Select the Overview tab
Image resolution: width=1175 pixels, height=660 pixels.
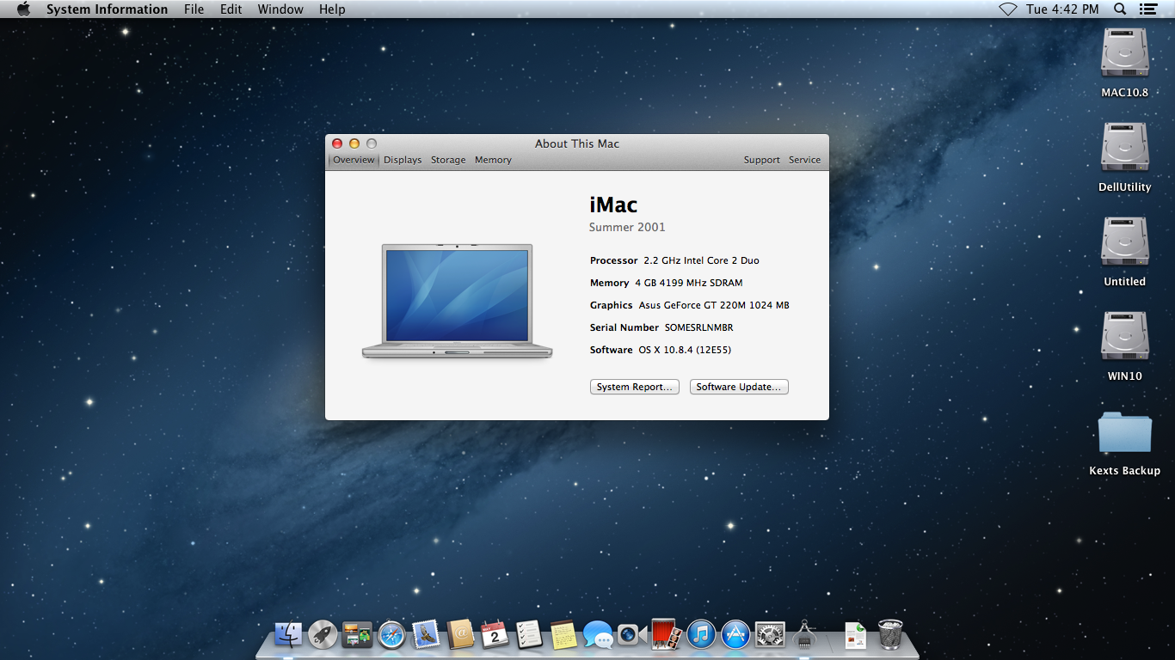click(354, 160)
